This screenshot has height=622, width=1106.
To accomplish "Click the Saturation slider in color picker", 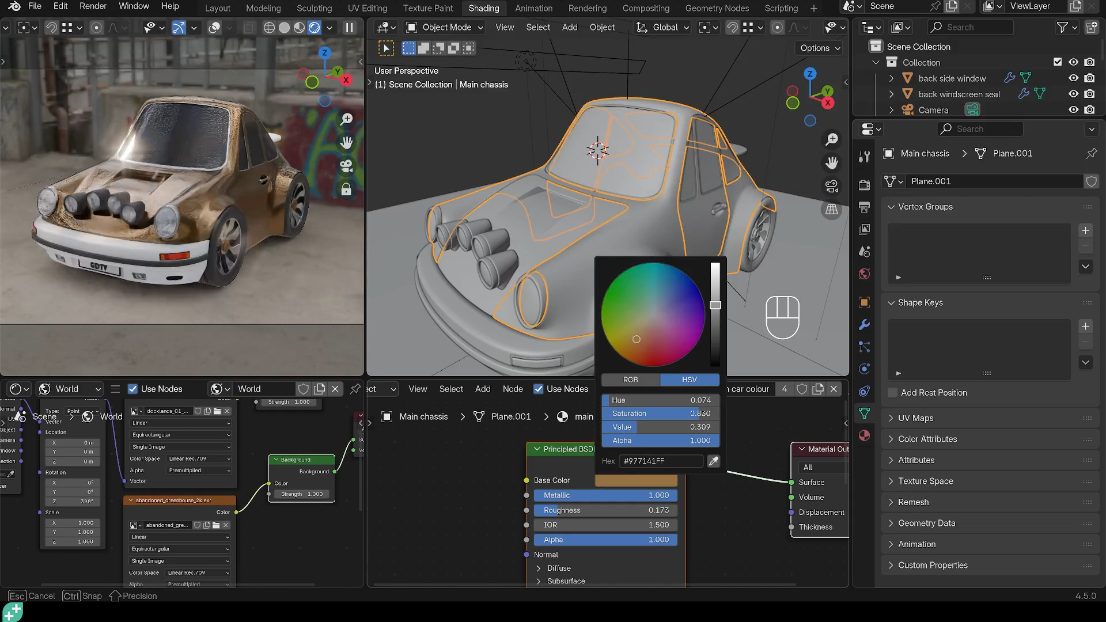I will click(660, 414).
